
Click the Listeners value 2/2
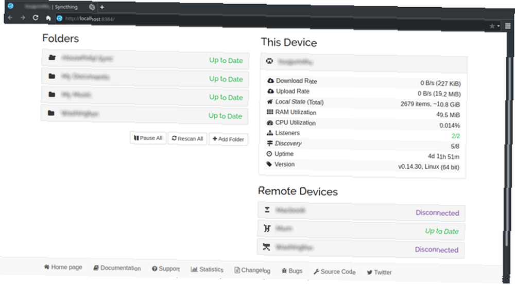pyautogui.click(x=456, y=136)
